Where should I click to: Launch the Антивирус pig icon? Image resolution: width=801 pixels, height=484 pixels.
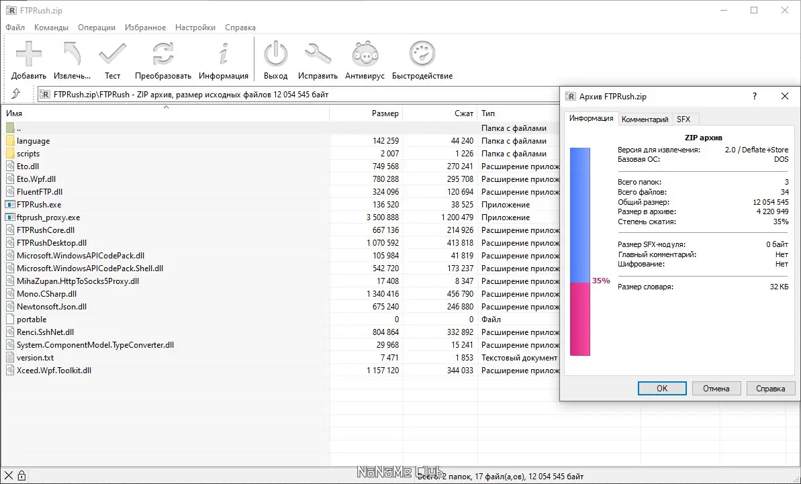(365, 54)
